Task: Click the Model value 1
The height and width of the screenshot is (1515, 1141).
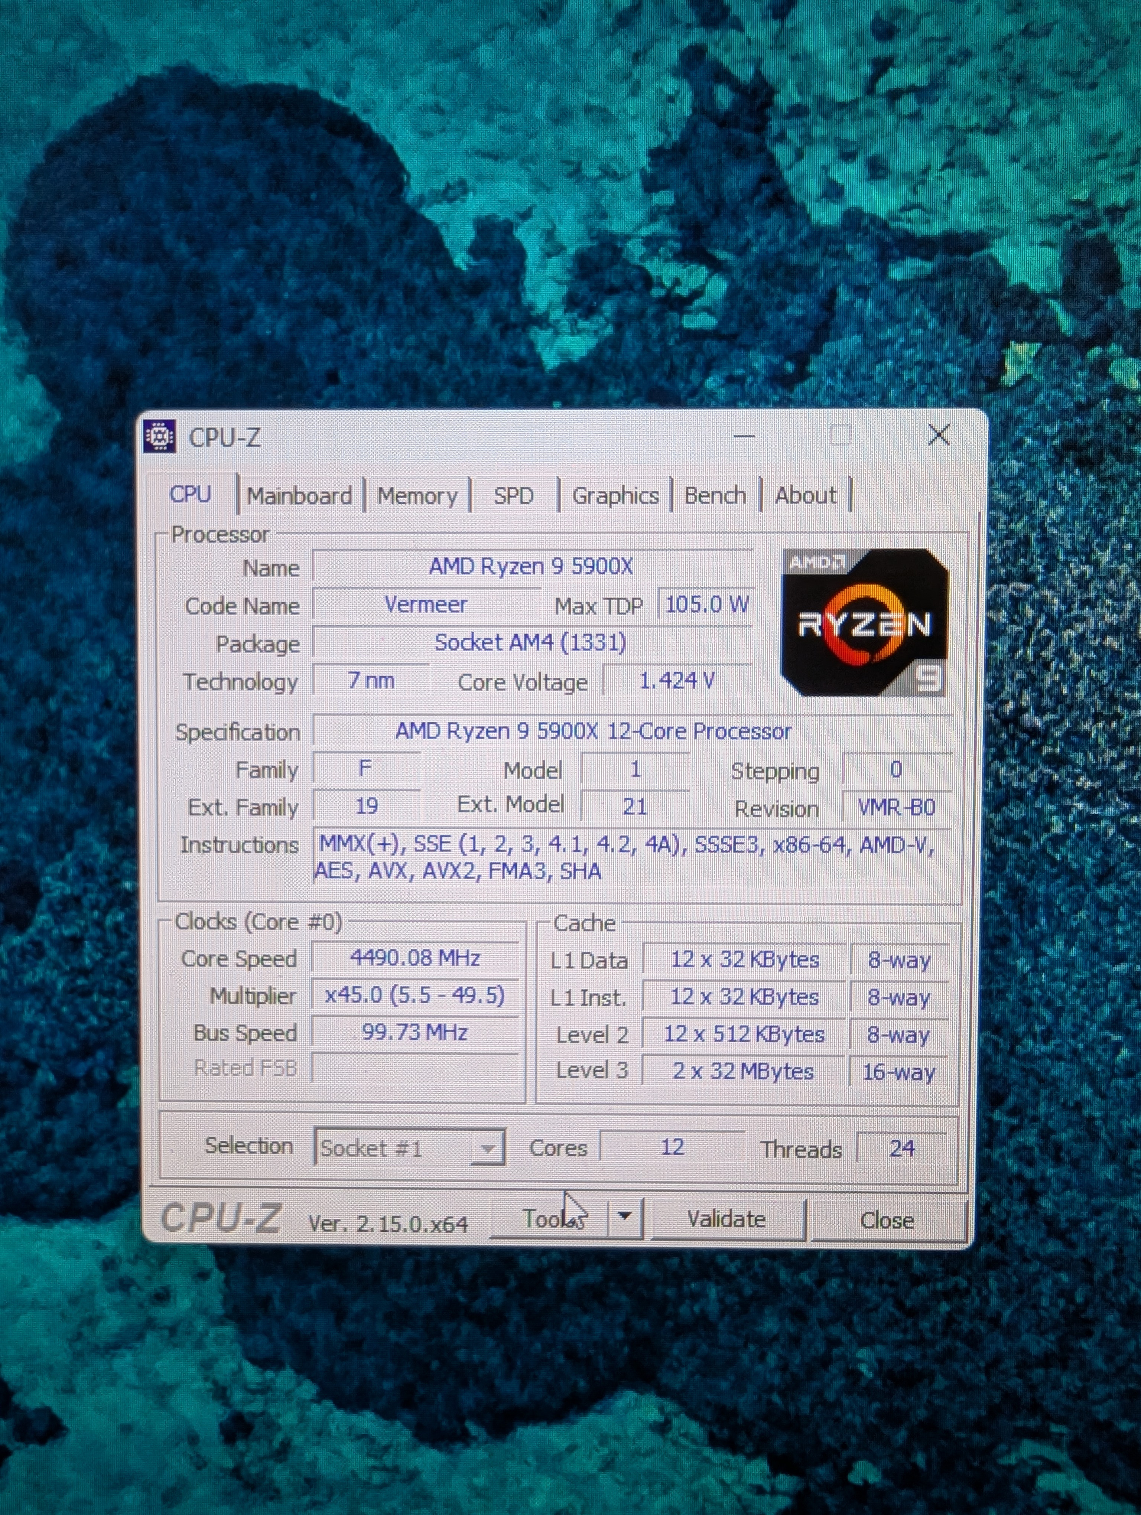Action: pyautogui.click(x=635, y=769)
